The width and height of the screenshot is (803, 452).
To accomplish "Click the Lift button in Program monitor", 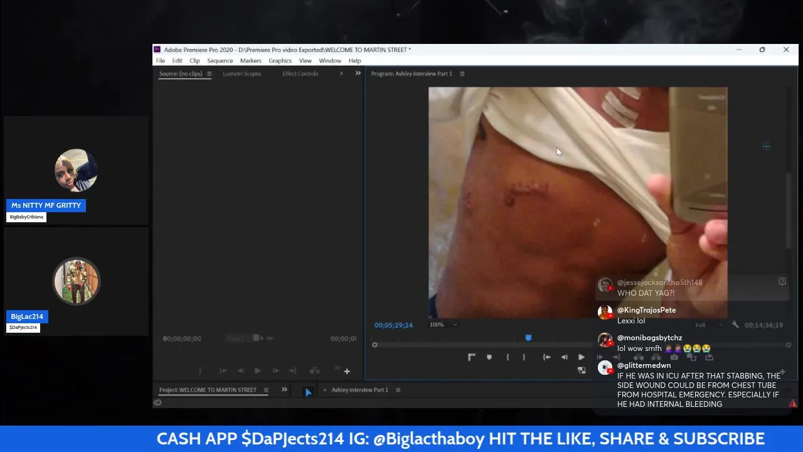I will click(639, 357).
